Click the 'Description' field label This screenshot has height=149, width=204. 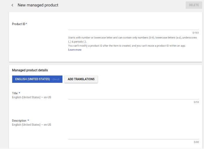(19, 121)
